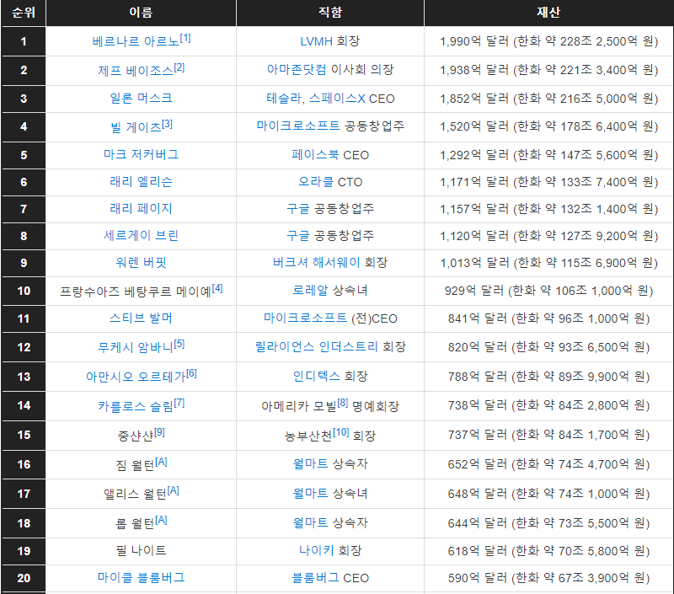
Task: Open footnote [A] beside 앨리스 월턴
Action: point(174,490)
